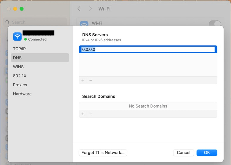
Task: Go forward using the right chevron
Action: 90,9
